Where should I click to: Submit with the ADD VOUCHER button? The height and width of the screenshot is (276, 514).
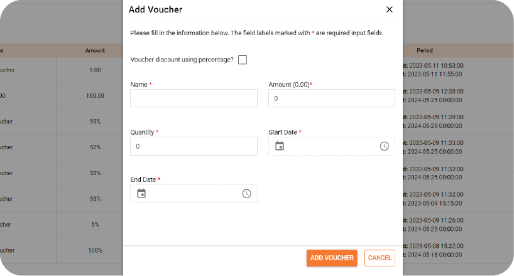pyautogui.click(x=332, y=258)
